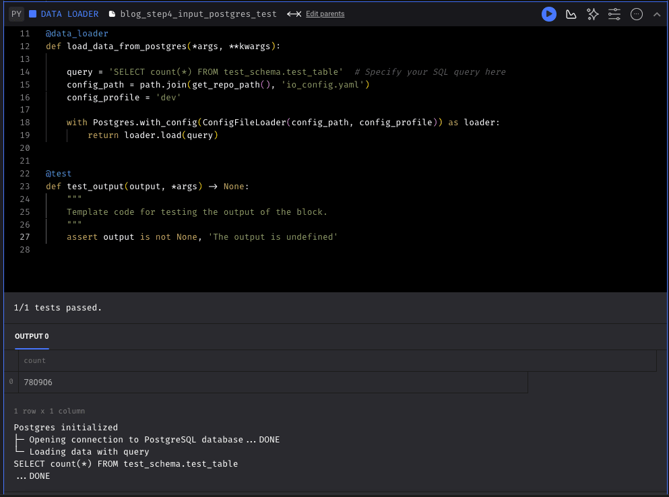Click the Edit parents link

[x=325, y=14]
